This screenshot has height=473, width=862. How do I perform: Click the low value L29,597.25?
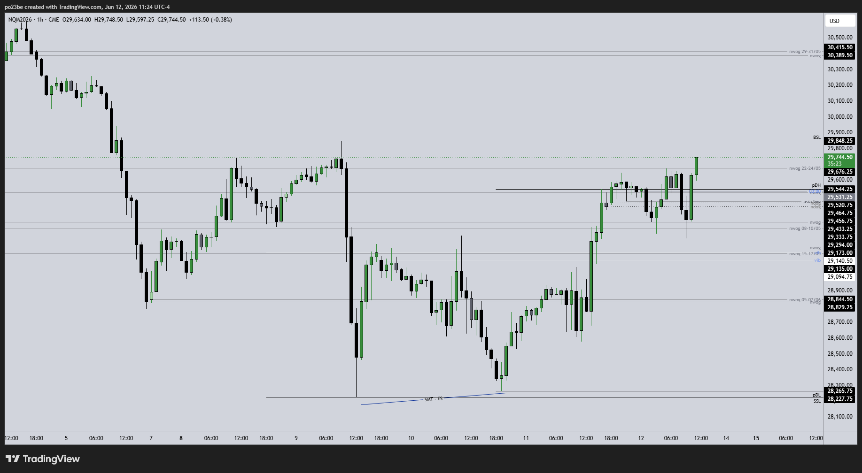coord(140,20)
